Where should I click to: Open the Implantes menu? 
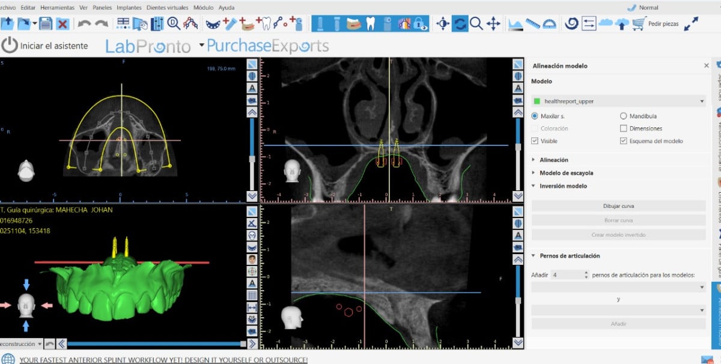click(129, 8)
